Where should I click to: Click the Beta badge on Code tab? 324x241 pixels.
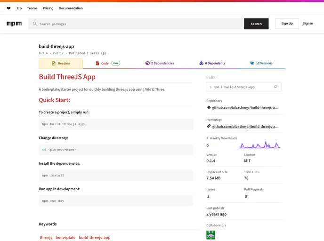pos(116,63)
